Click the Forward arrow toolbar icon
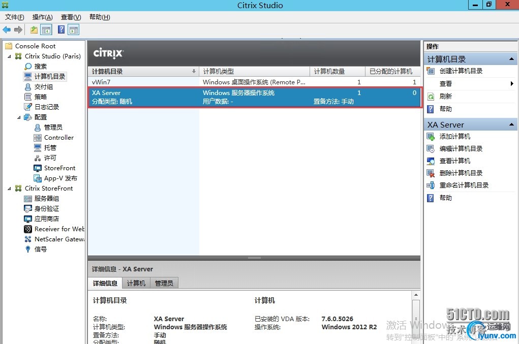The height and width of the screenshot is (344, 519). tap(18, 30)
